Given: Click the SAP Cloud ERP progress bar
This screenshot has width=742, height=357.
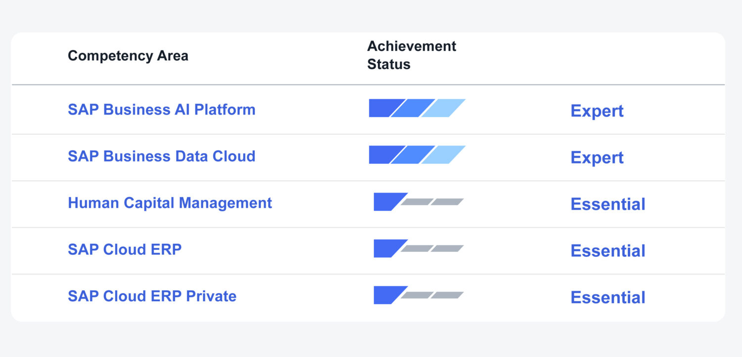Looking at the screenshot, I should 418,248.
